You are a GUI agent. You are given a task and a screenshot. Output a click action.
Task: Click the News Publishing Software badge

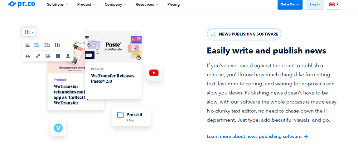click(244, 34)
